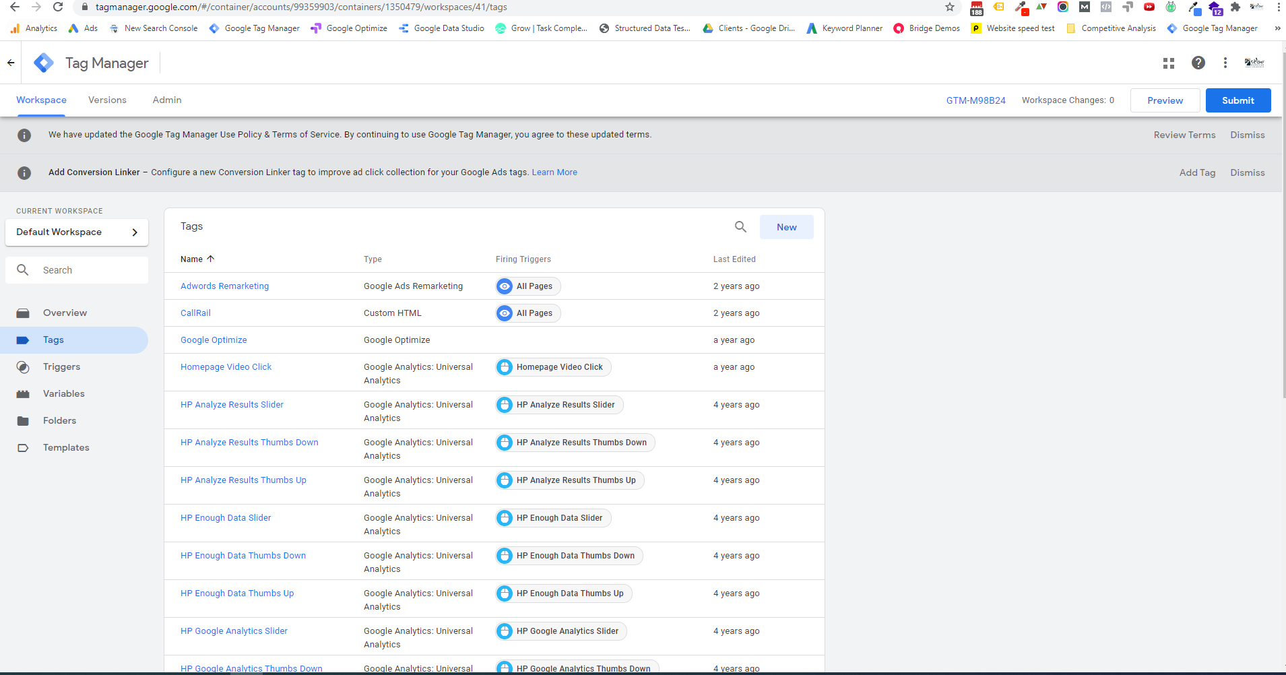Show hidden bookmarks with the overflow chevron

(1277, 28)
